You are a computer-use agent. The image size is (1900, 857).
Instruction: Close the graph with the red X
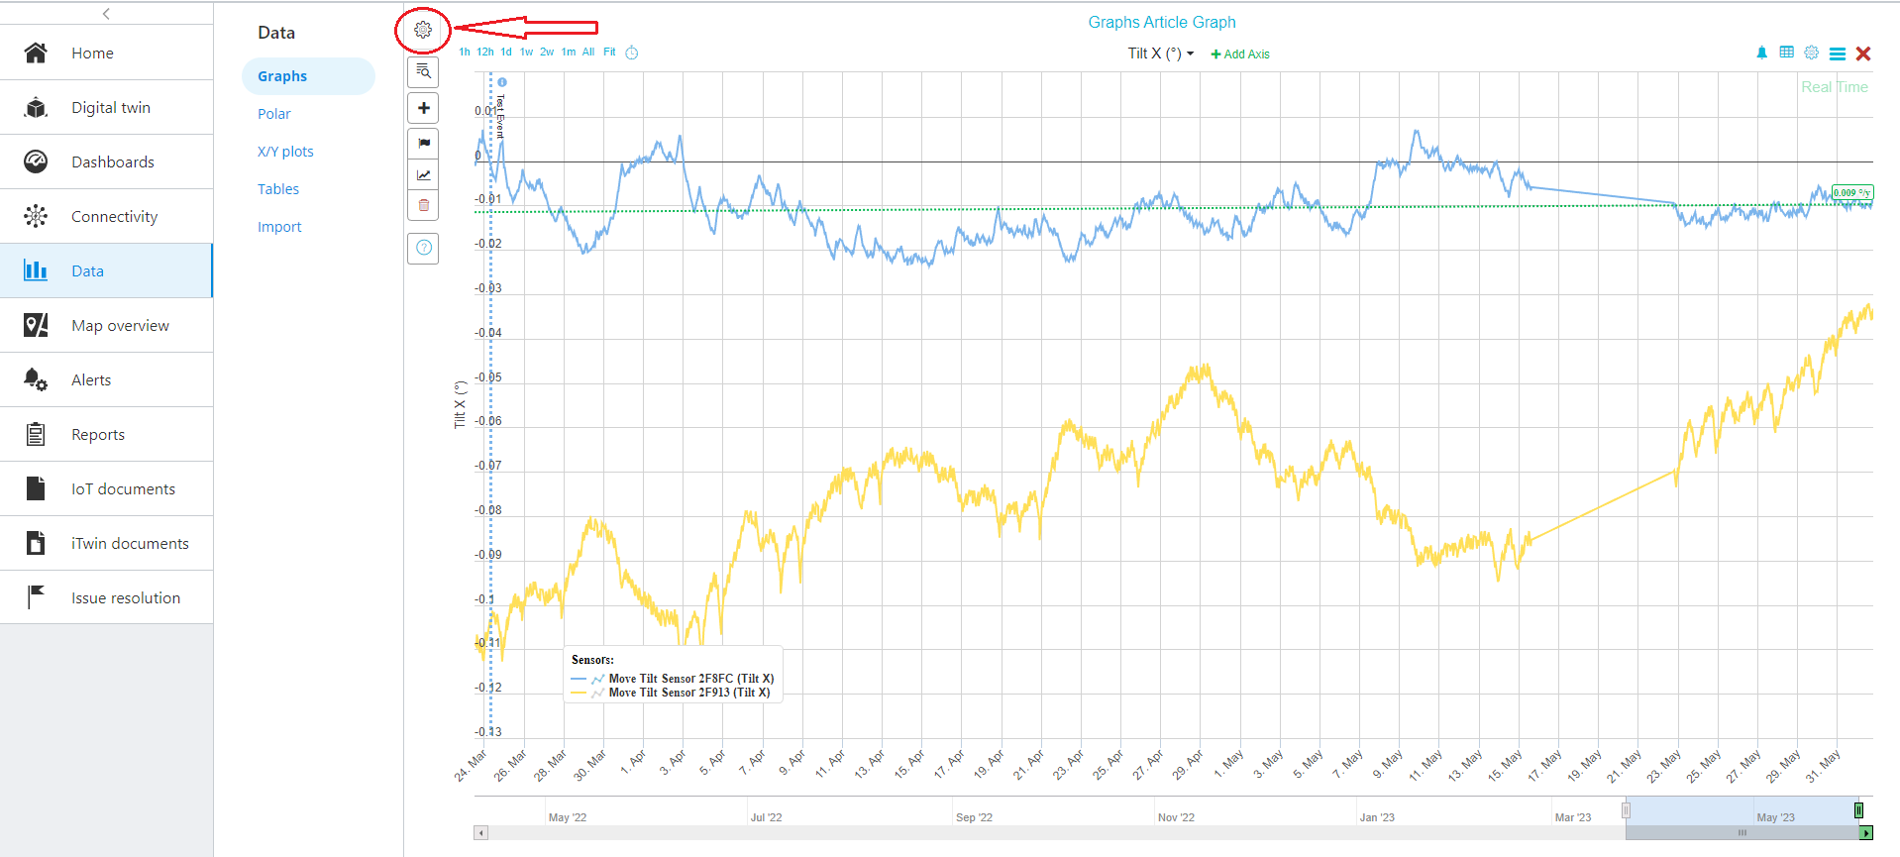click(x=1863, y=54)
